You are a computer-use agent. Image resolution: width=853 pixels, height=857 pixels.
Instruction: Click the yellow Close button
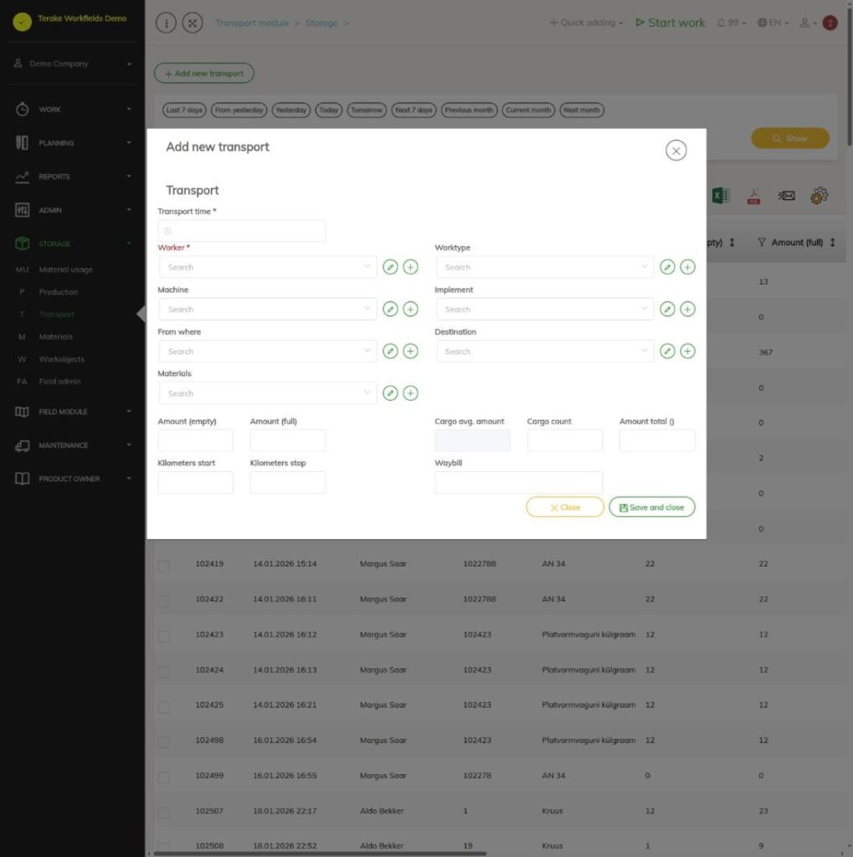click(565, 507)
